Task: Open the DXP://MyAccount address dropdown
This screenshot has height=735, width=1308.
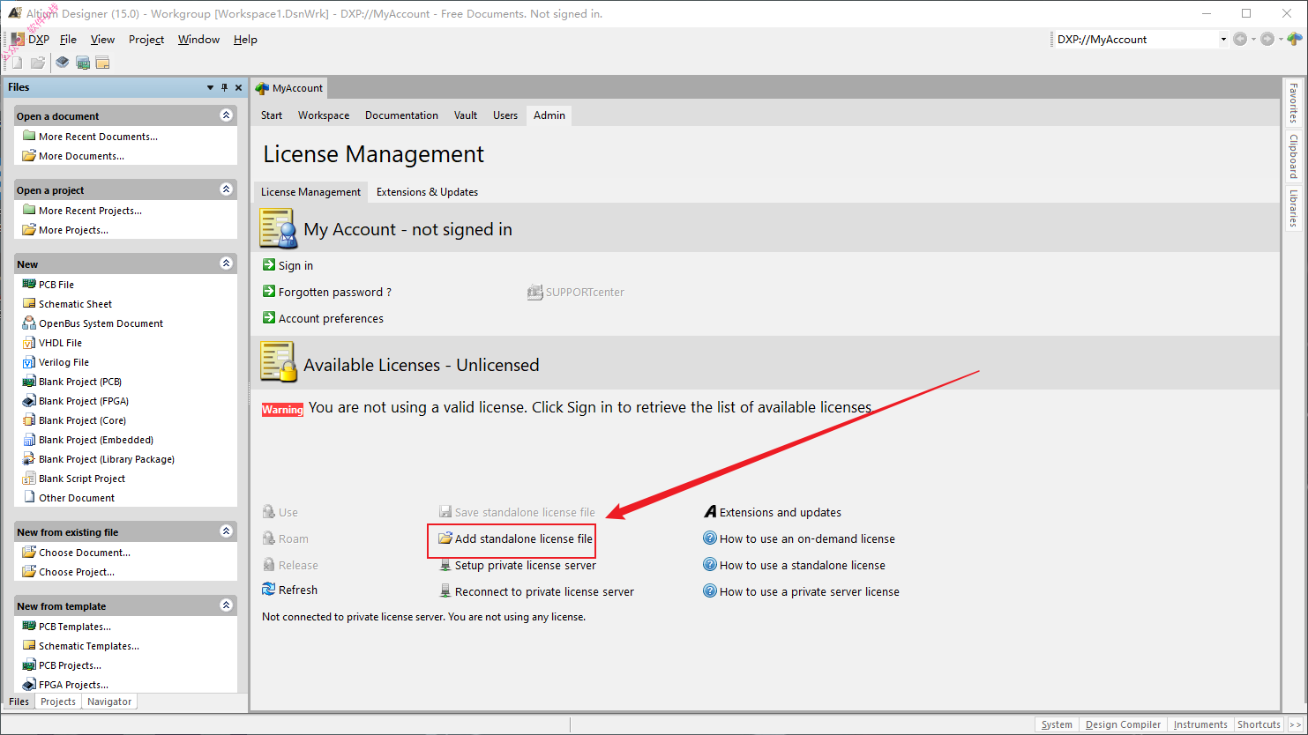Action: tap(1223, 39)
